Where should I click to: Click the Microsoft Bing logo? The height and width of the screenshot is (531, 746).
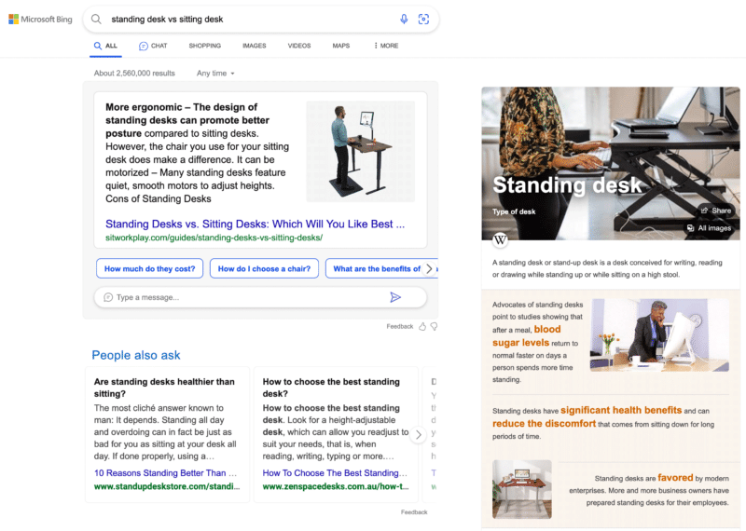(40, 19)
